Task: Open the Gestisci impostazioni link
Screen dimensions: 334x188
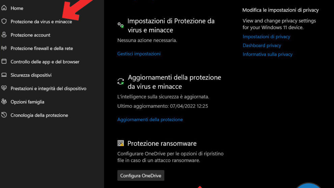Action: [139, 54]
